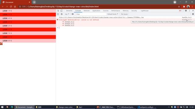Focus the console Filter input field
195x109 pixels.
91,14
